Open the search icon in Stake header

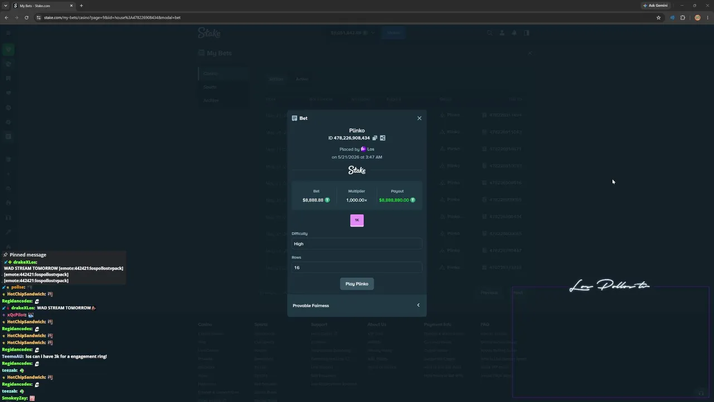(x=490, y=33)
